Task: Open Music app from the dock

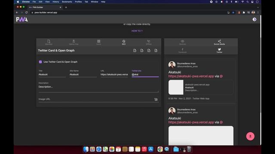Action: pos(144,149)
